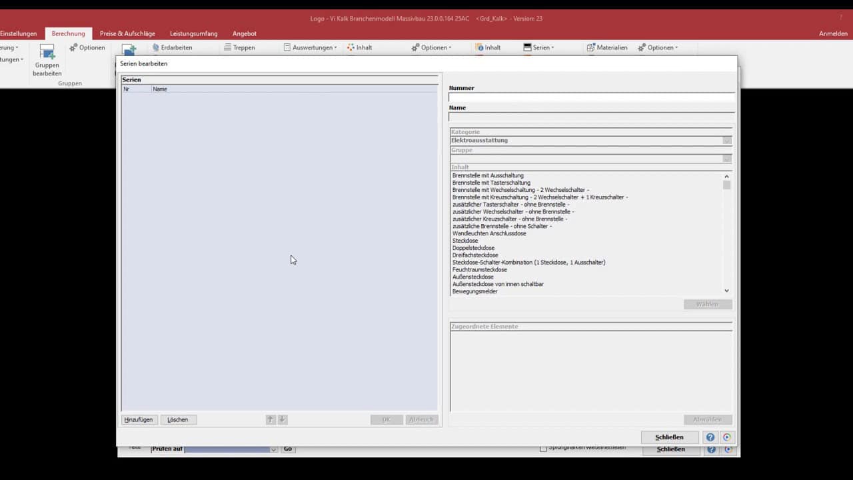The width and height of the screenshot is (853, 480).
Task: Click the Löschen button
Action: 178,419
